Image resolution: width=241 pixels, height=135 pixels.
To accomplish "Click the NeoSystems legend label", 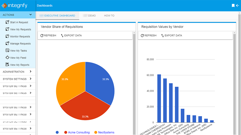I will [106, 132].
